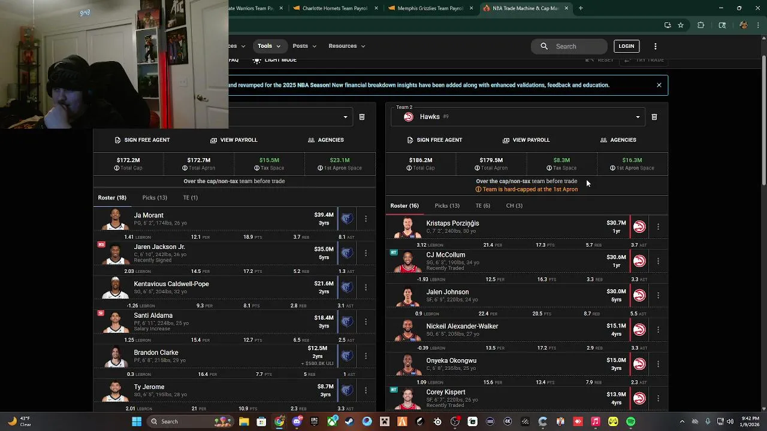
Task: Open the three-dot menu for Jalen Johnson
Action: pos(658,295)
